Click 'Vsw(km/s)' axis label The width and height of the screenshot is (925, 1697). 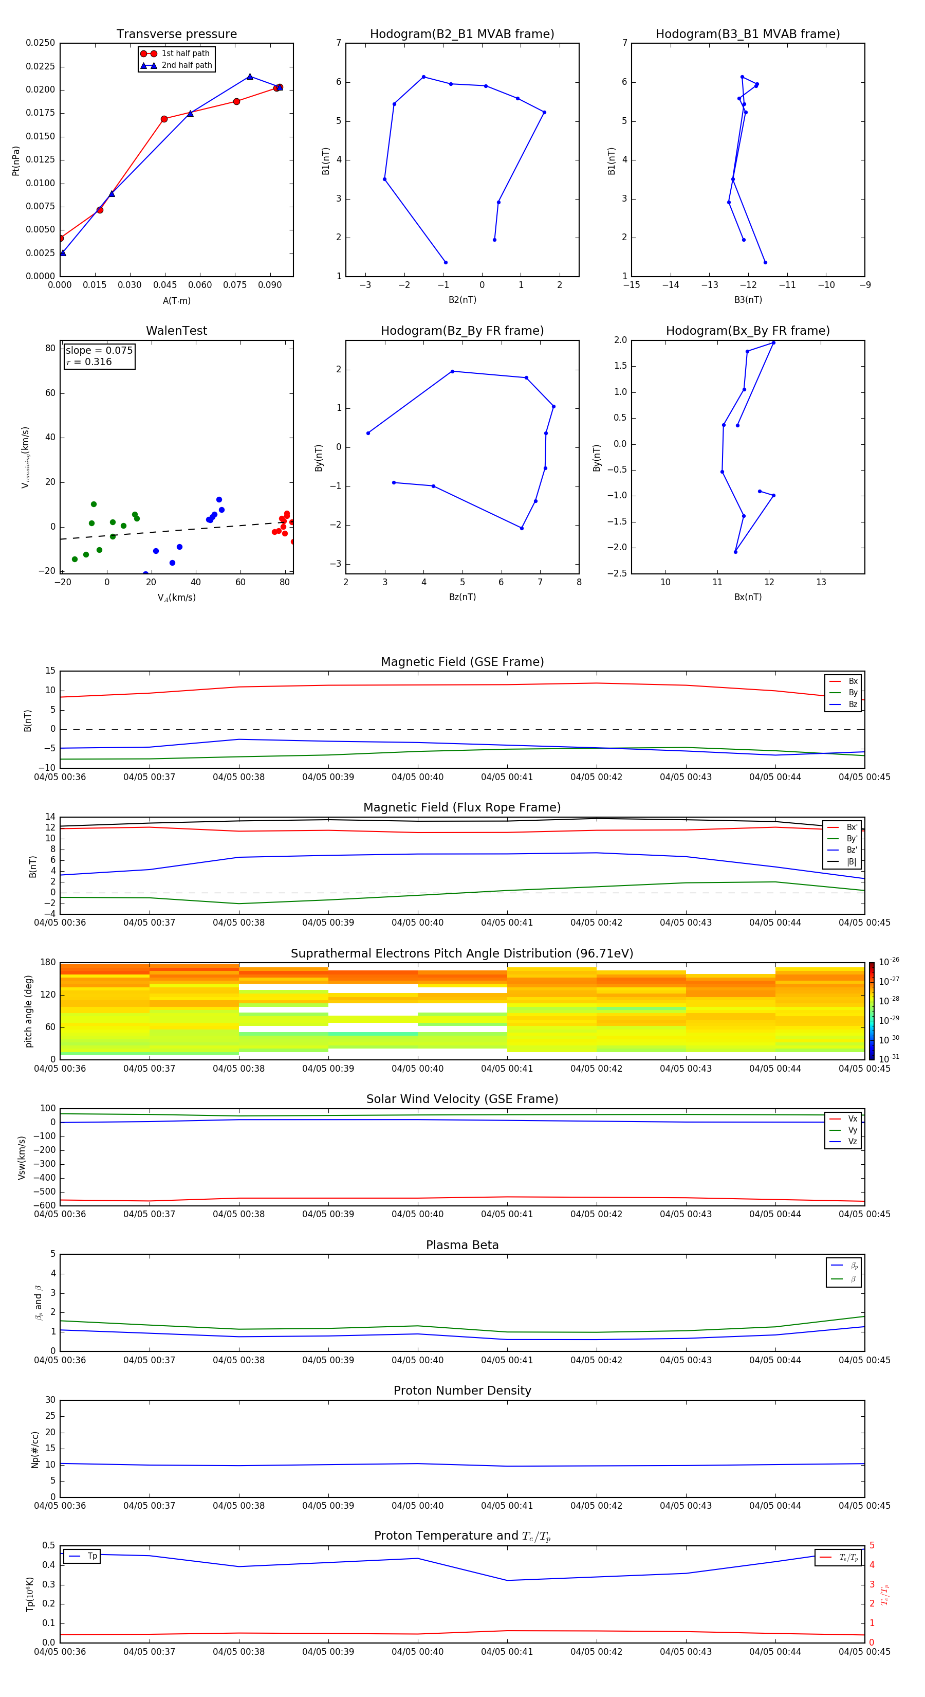coord(21,1158)
